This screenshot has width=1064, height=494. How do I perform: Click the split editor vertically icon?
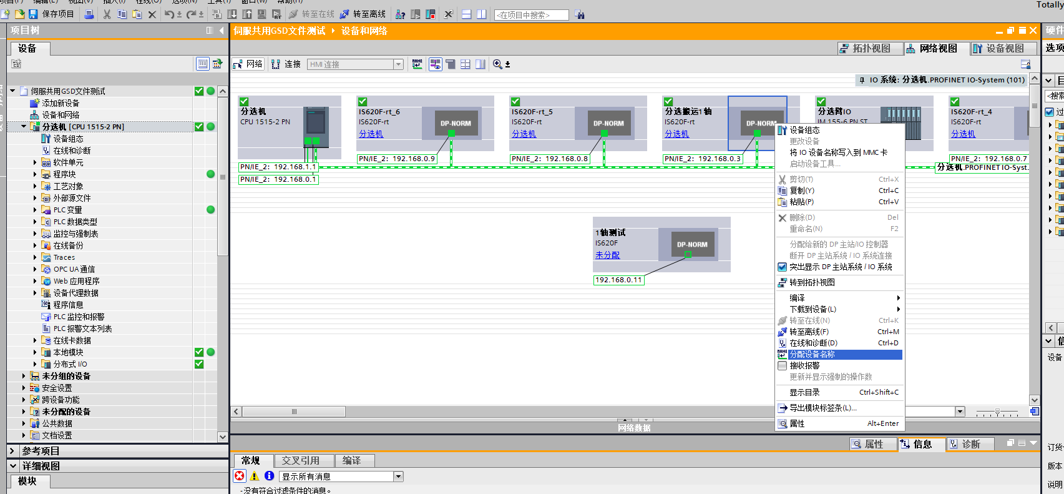coord(481,14)
